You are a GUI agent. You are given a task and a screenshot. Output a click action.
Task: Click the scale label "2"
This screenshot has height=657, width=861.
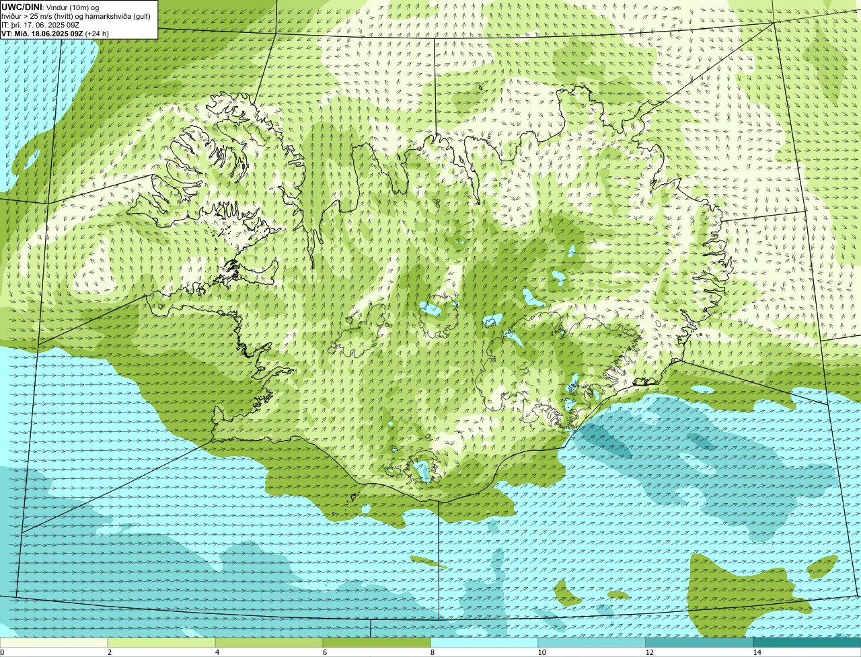tap(109, 652)
